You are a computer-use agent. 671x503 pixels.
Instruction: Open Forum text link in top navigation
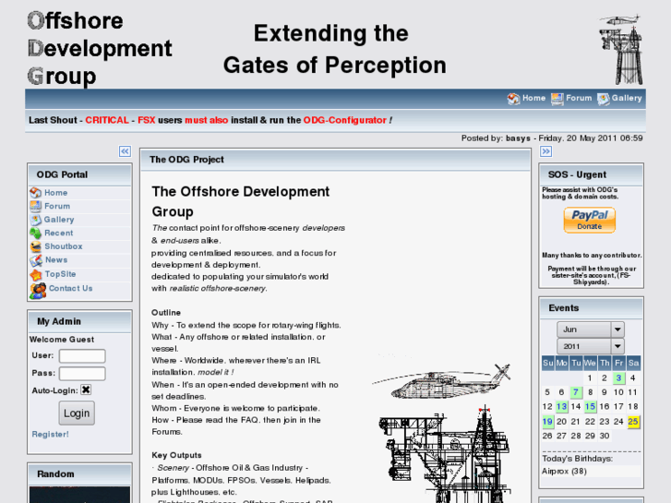(x=579, y=98)
